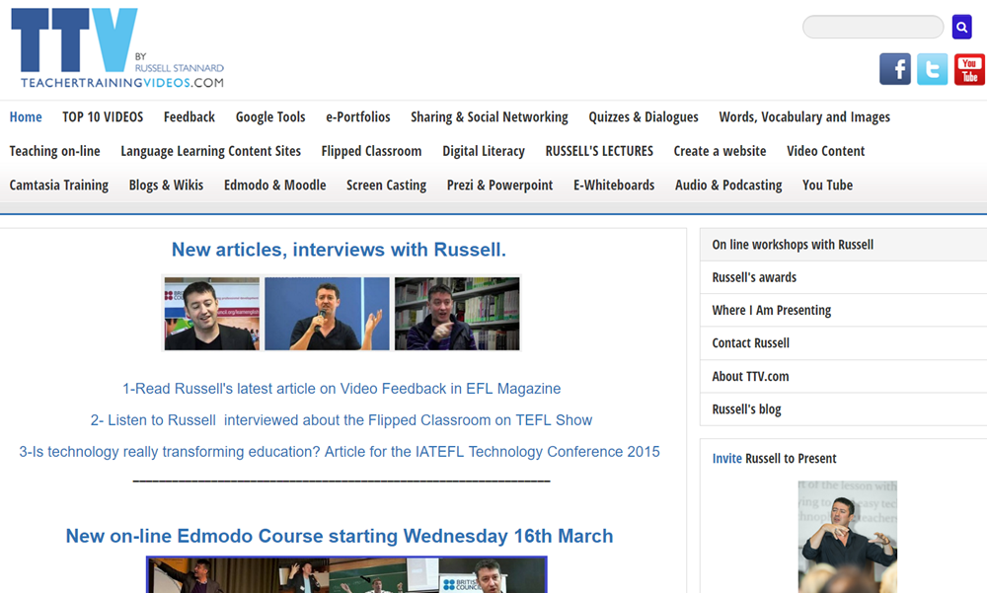Viewport: 987px width, 593px height.
Task: Open Digital Literacy menu item
Action: (x=484, y=151)
